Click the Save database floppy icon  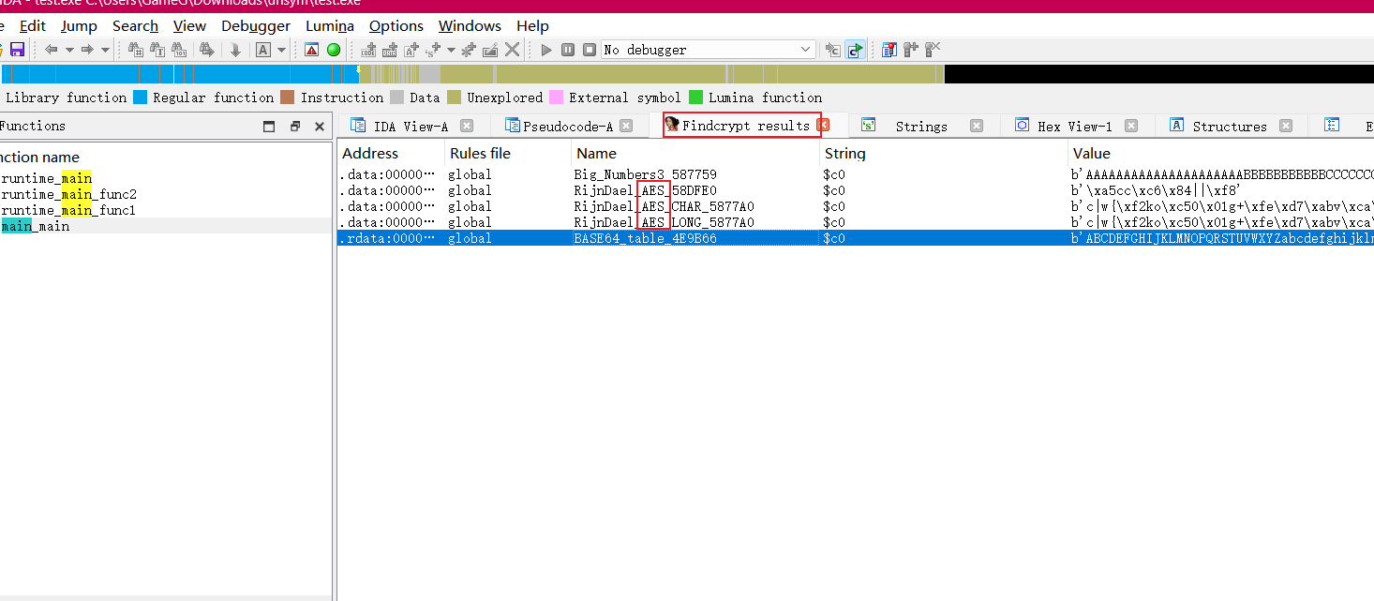click(17, 50)
